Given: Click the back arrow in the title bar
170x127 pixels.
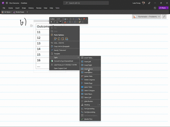Looking at the screenshot, I should tap(7, 3).
